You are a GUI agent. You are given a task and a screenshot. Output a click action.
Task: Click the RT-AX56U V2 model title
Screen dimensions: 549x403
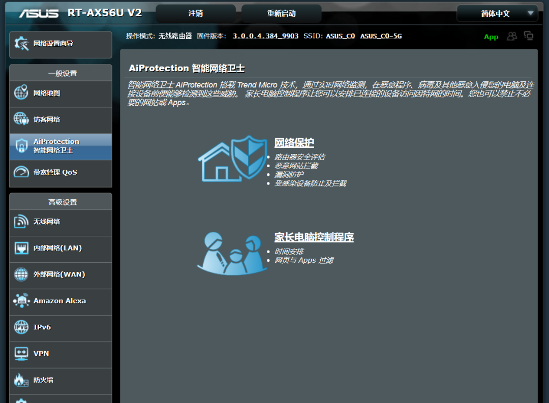click(105, 13)
